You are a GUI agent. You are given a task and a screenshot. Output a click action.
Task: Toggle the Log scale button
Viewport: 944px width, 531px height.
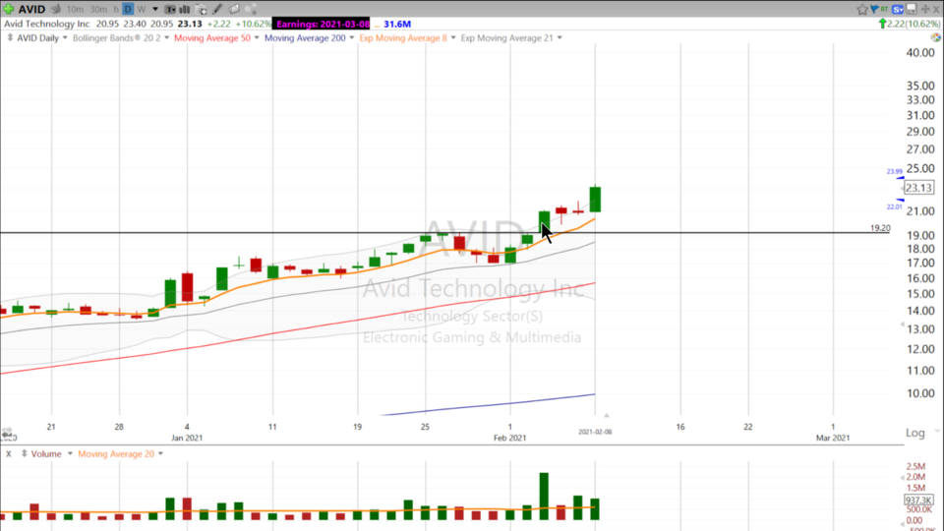tap(915, 433)
